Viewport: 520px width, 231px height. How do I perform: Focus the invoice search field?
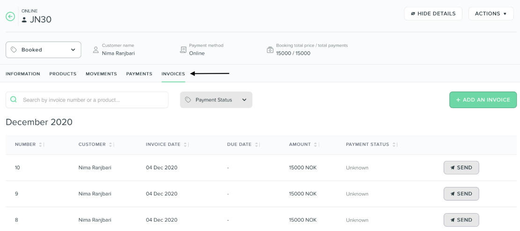coord(87,100)
